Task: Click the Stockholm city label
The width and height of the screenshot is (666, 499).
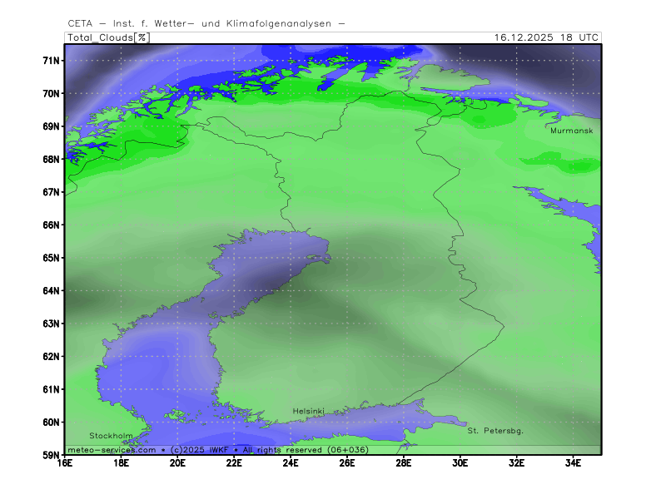Action: [x=111, y=436]
